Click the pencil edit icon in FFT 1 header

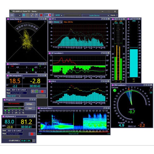pos(102,19)
